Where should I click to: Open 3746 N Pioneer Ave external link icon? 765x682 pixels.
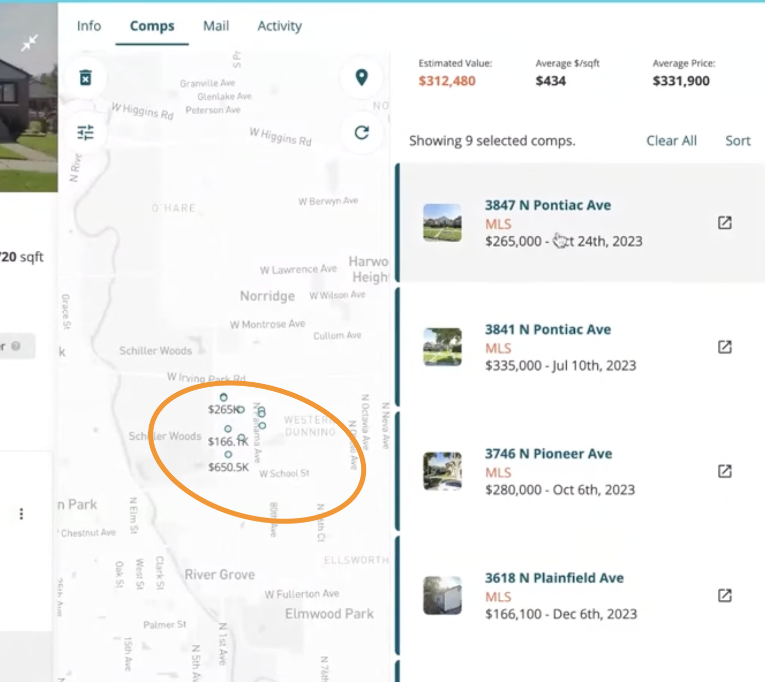coord(724,471)
